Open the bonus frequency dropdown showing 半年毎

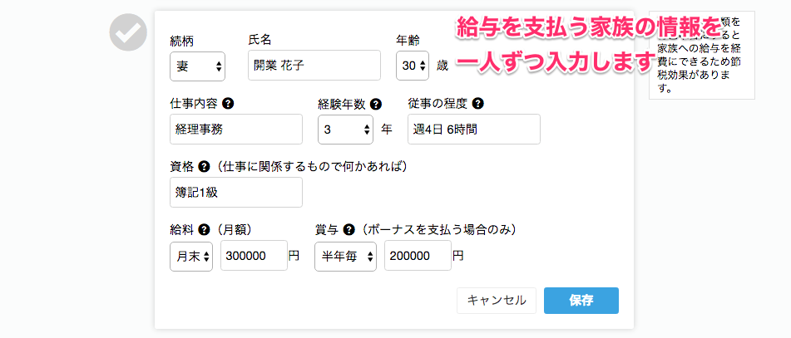click(x=345, y=257)
